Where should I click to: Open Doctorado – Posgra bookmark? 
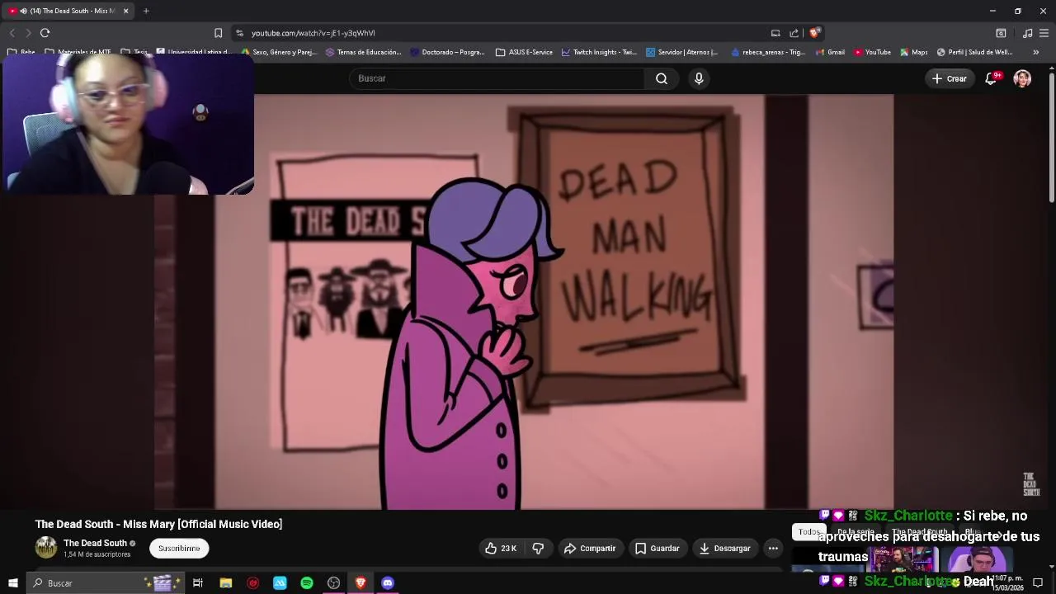[447, 52]
